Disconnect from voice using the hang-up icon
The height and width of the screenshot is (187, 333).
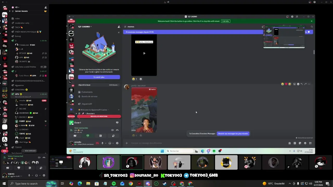(44, 158)
